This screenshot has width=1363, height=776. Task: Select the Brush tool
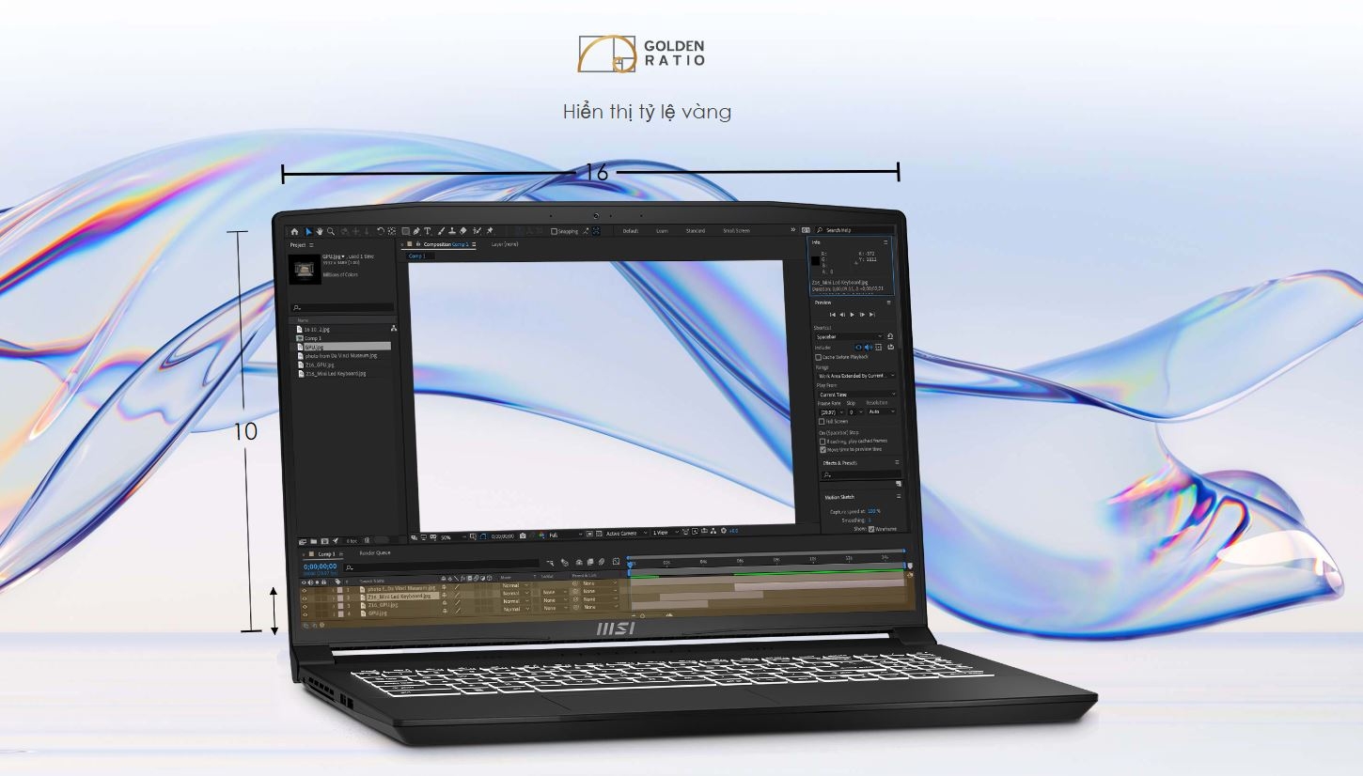point(441,231)
